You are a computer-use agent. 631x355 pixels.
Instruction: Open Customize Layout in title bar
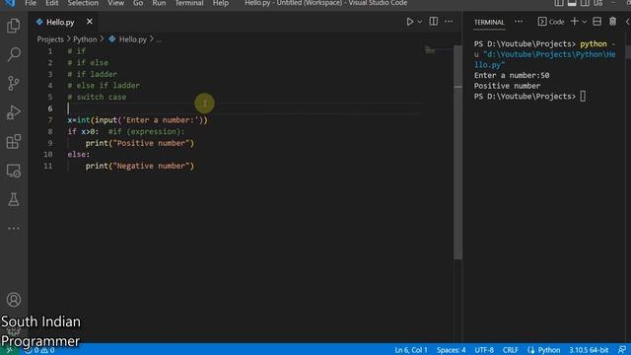tap(598, 3)
